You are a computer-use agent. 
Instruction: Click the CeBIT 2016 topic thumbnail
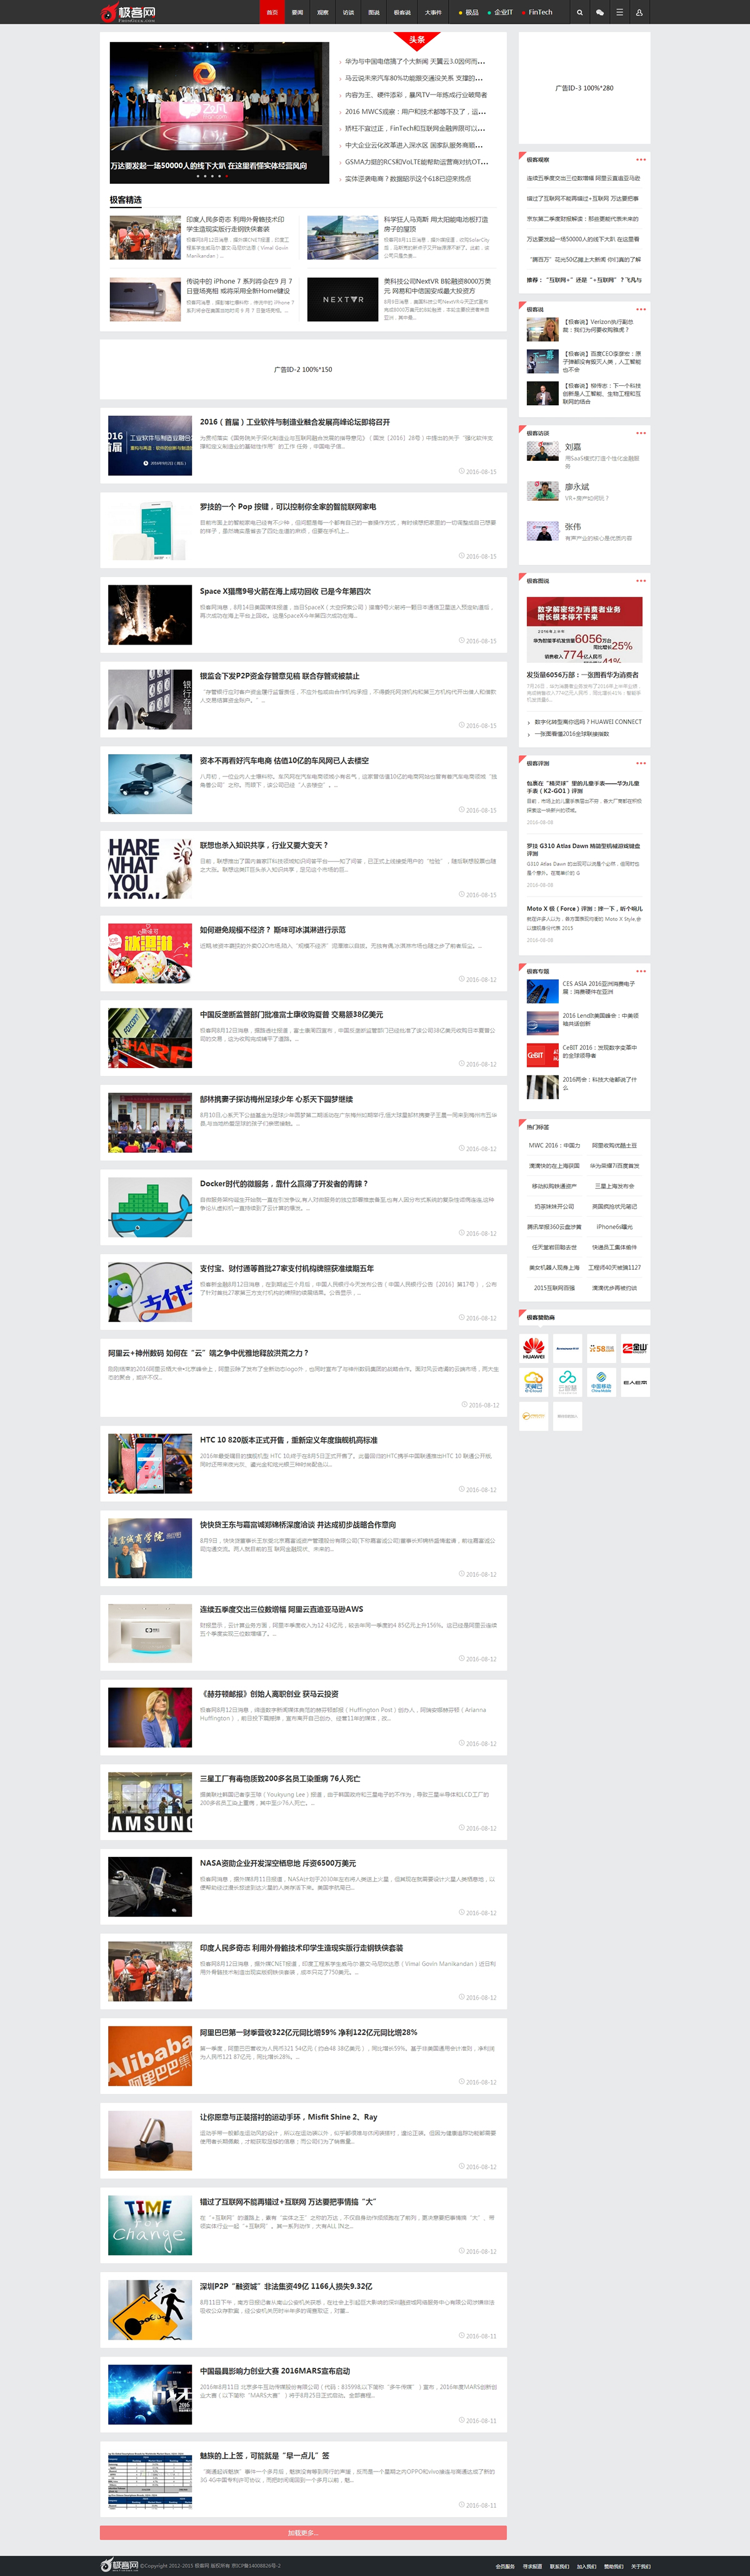(542, 1054)
